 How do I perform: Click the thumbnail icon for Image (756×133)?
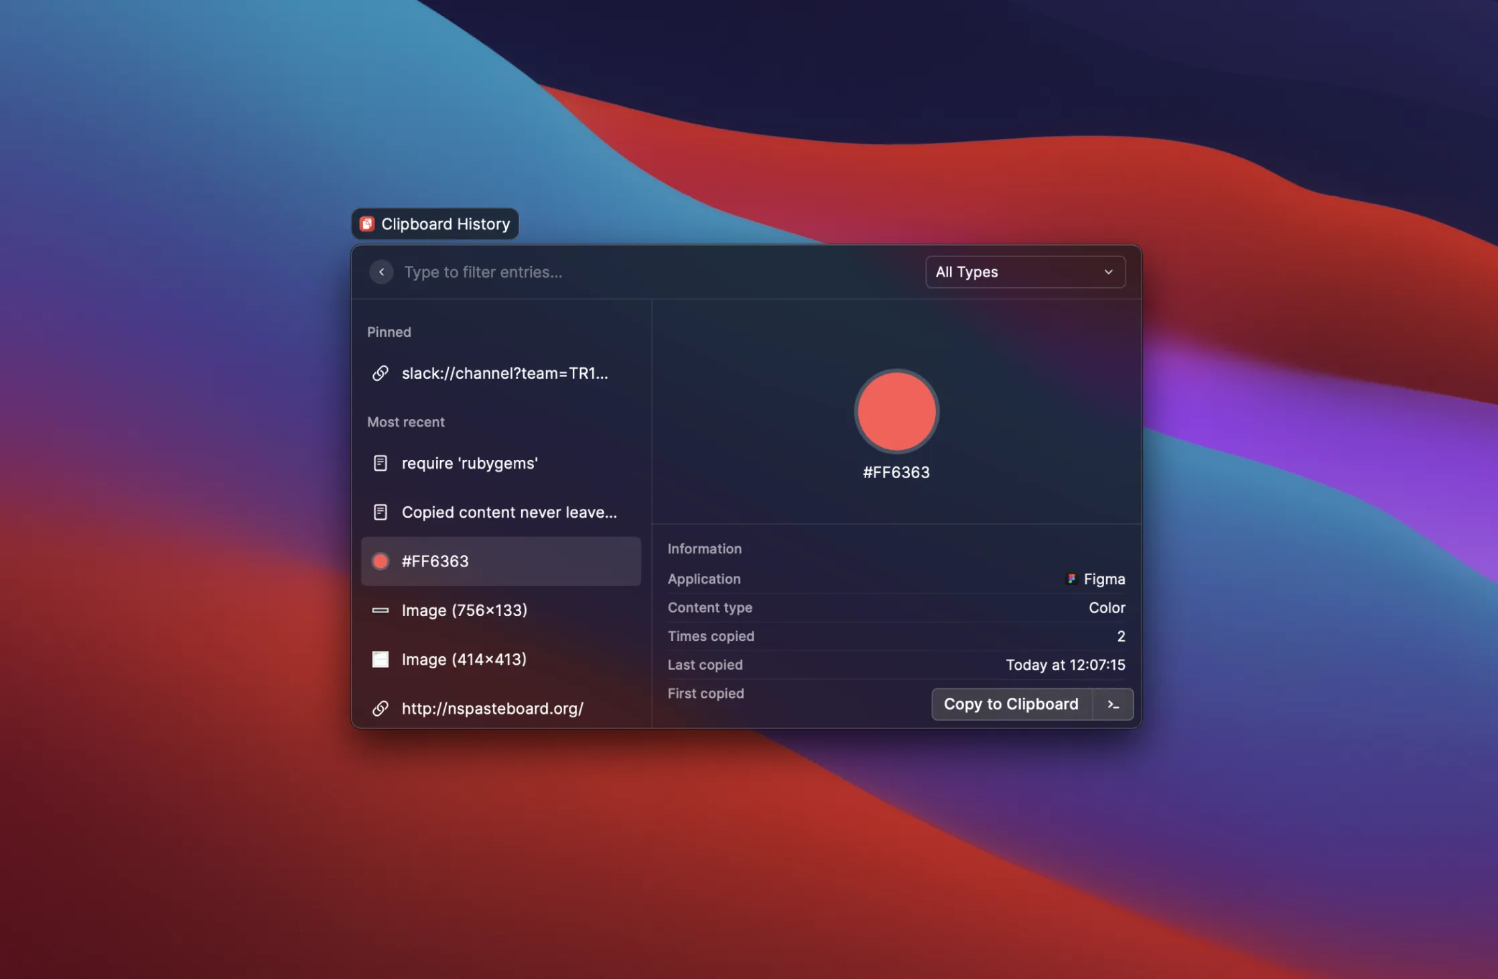381,610
